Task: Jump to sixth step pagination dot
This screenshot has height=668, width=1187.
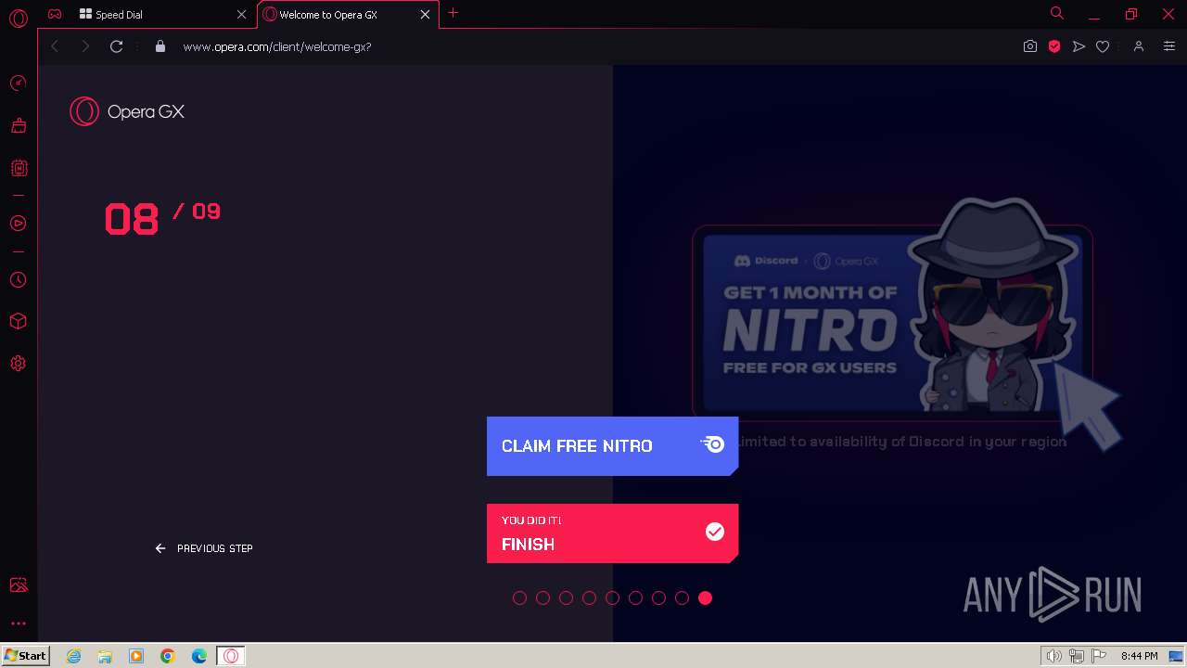Action: tap(635, 598)
